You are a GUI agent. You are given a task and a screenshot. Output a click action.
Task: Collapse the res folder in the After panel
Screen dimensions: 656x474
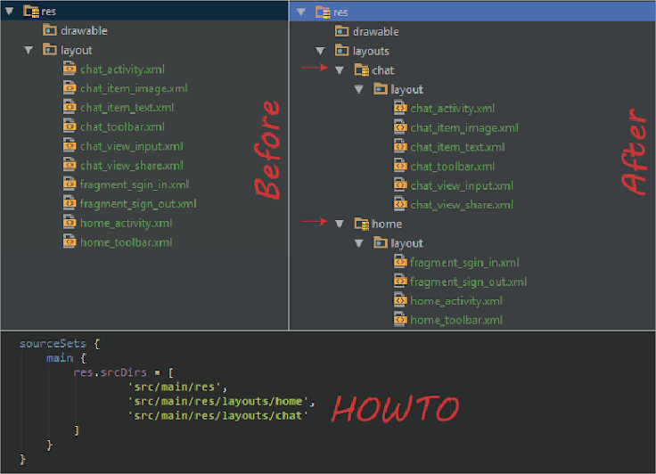tap(300, 12)
